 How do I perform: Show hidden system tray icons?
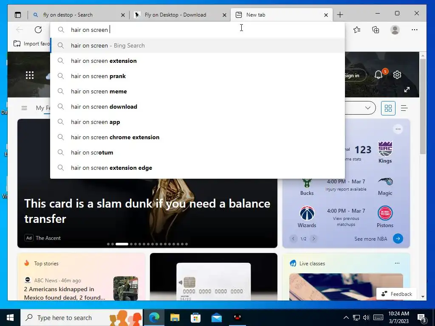[346, 318]
